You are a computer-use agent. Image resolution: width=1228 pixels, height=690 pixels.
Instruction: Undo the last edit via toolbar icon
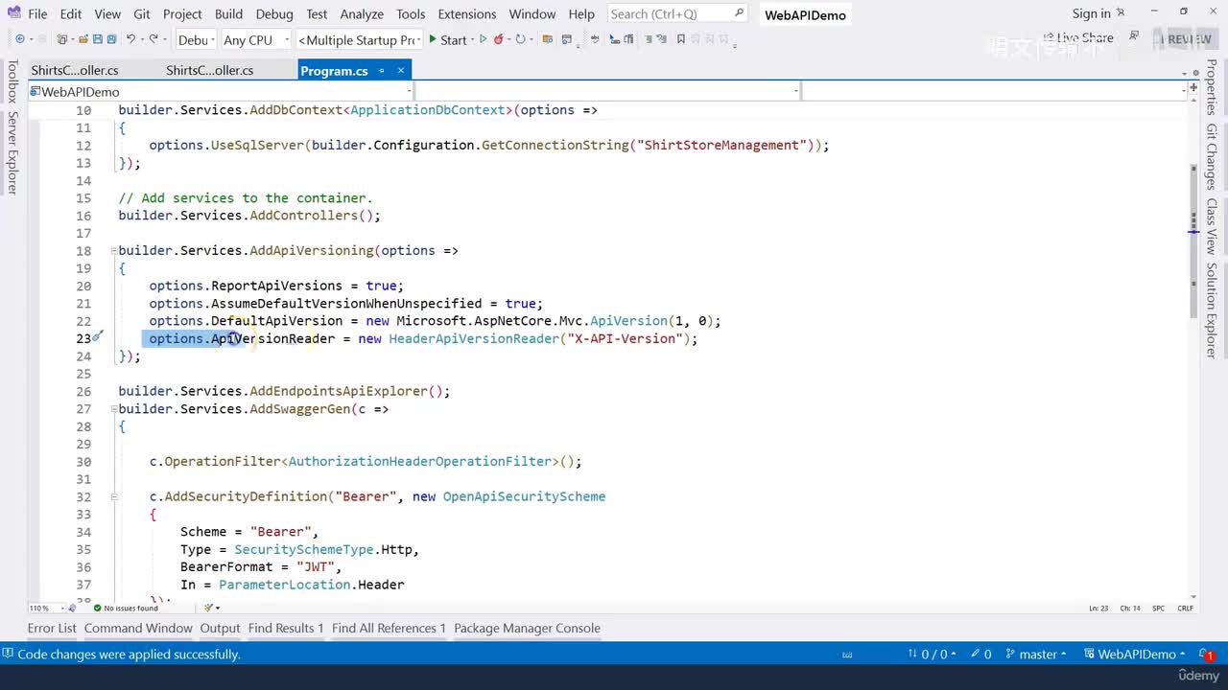(130, 39)
